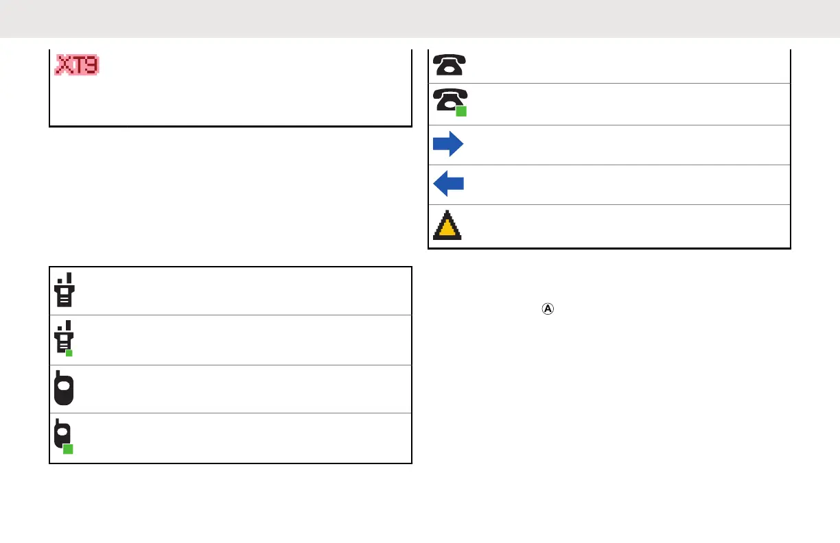The width and height of the screenshot is (840, 543).
Task: Select the plain black mobile phone icon
Action: pyautogui.click(x=64, y=389)
